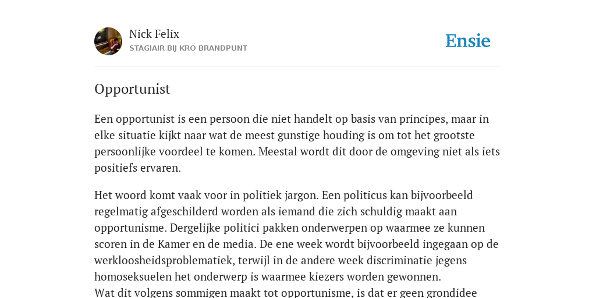Click the line starting 'Een opportunist is een persoon'
Viewport: 596px width, 298px height.
[x=292, y=119]
